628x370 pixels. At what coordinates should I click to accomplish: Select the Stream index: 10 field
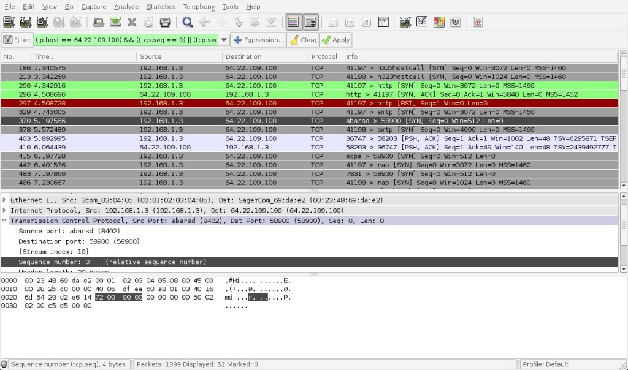click(x=54, y=252)
